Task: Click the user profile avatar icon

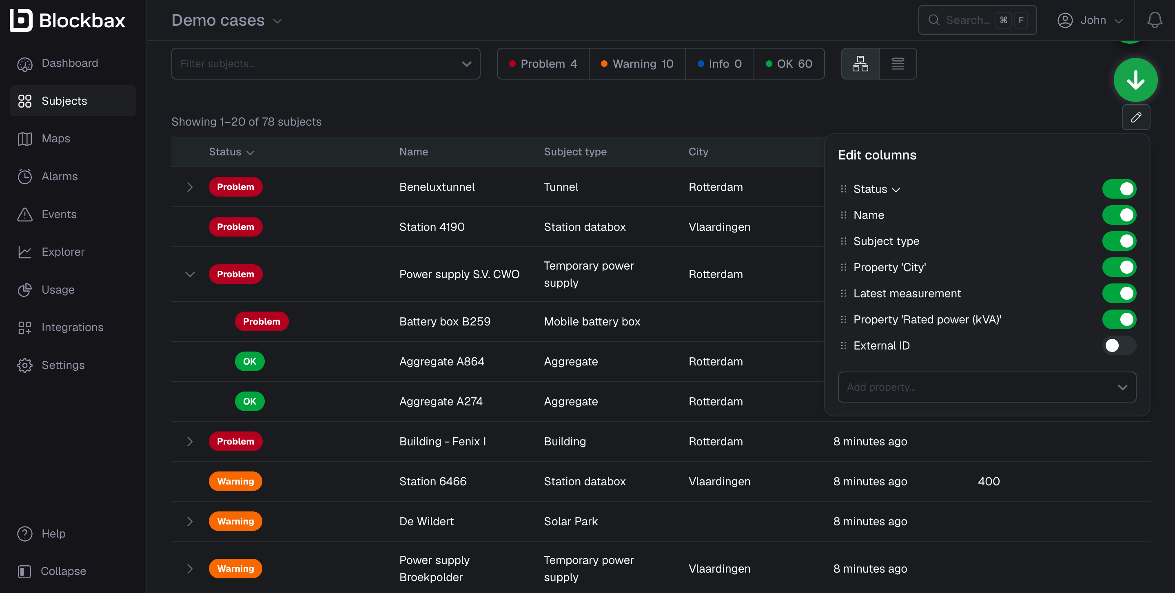Action: click(1064, 20)
